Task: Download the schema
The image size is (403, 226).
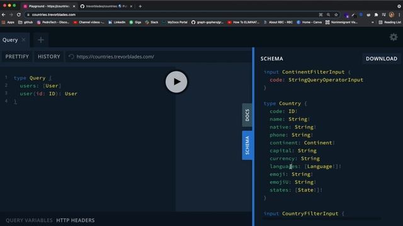Action: point(382,58)
